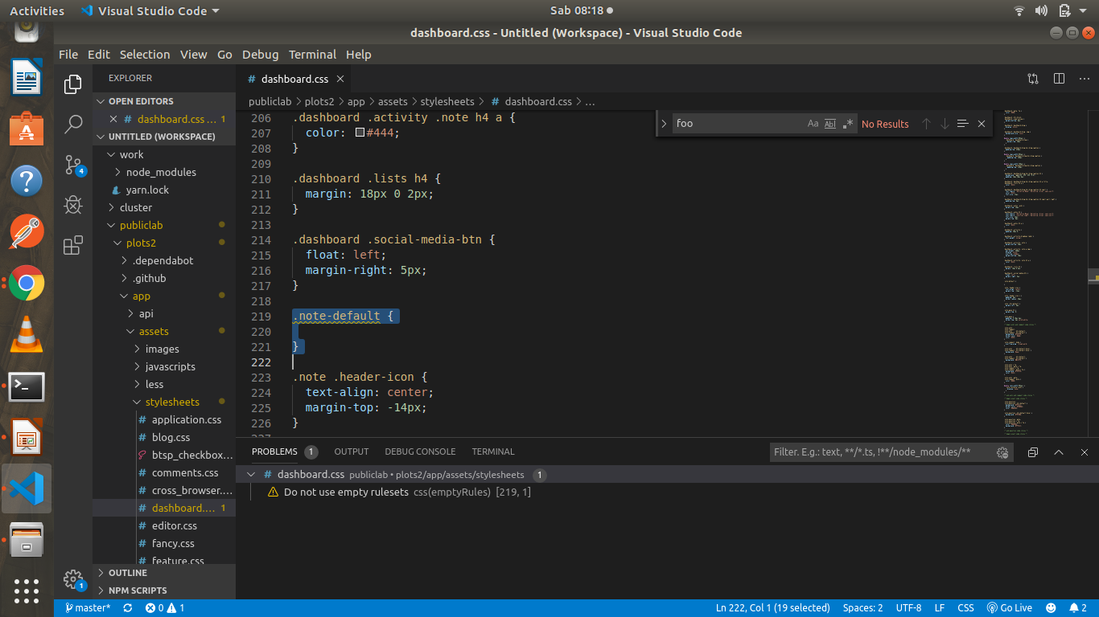Open filter settings gear in Problems panel
This screenshot has height=617, width=1099.
point(1002,452)
